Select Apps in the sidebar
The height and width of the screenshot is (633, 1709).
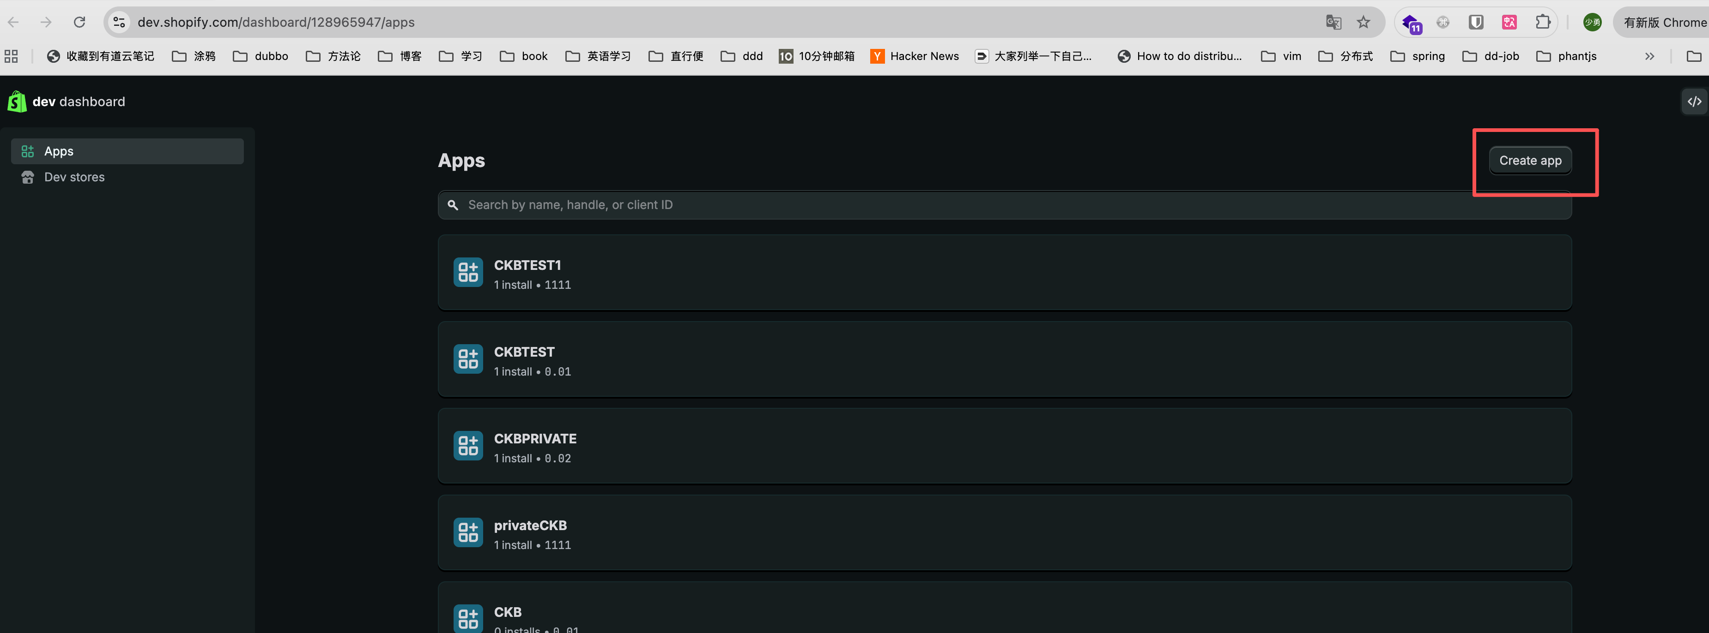[x=127, y=151]
